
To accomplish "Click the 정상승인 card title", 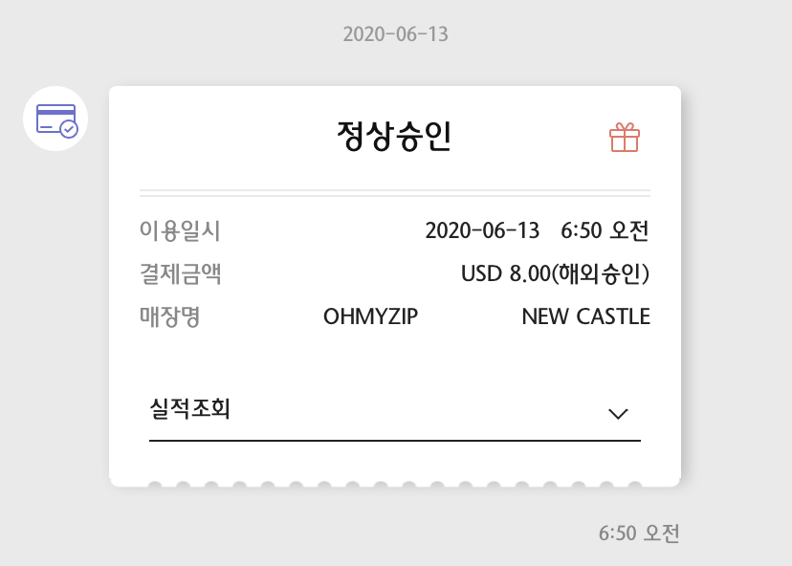I will click(394, 137).
